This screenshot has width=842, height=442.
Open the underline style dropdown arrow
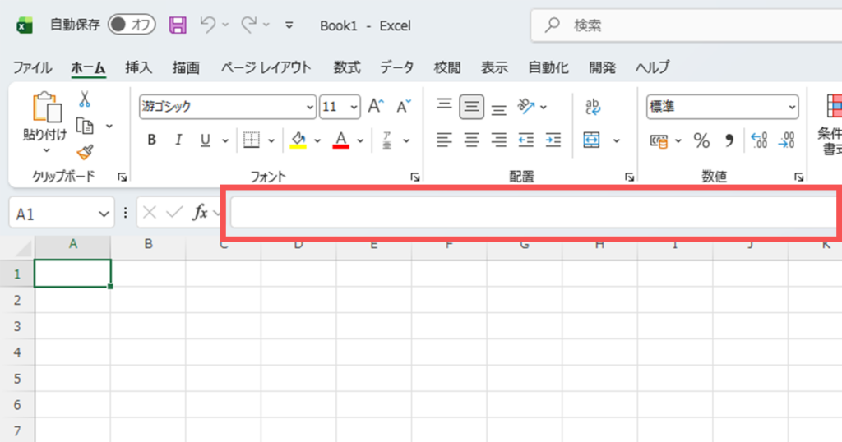pyautogui.click(x=225, y=140)
